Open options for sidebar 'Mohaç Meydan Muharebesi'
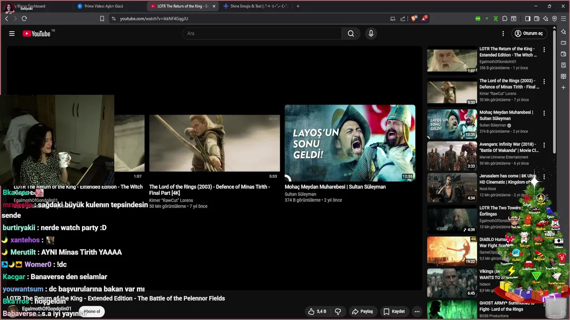Screen dimensions: 570x320 click(544, 113)
